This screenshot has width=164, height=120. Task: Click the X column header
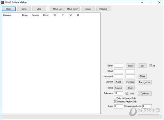point(57,15)
